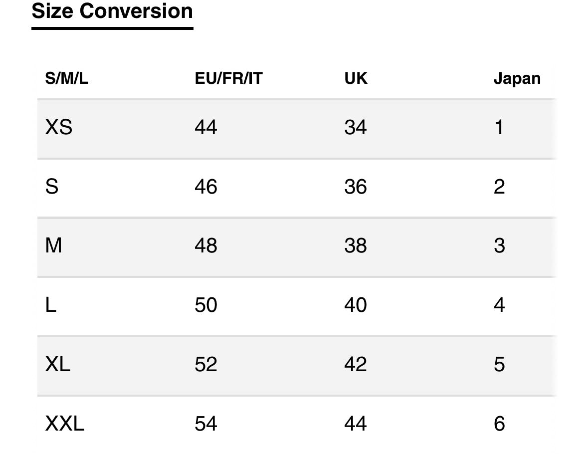
Task: Click the UK column header
Action: pos(356,78)
